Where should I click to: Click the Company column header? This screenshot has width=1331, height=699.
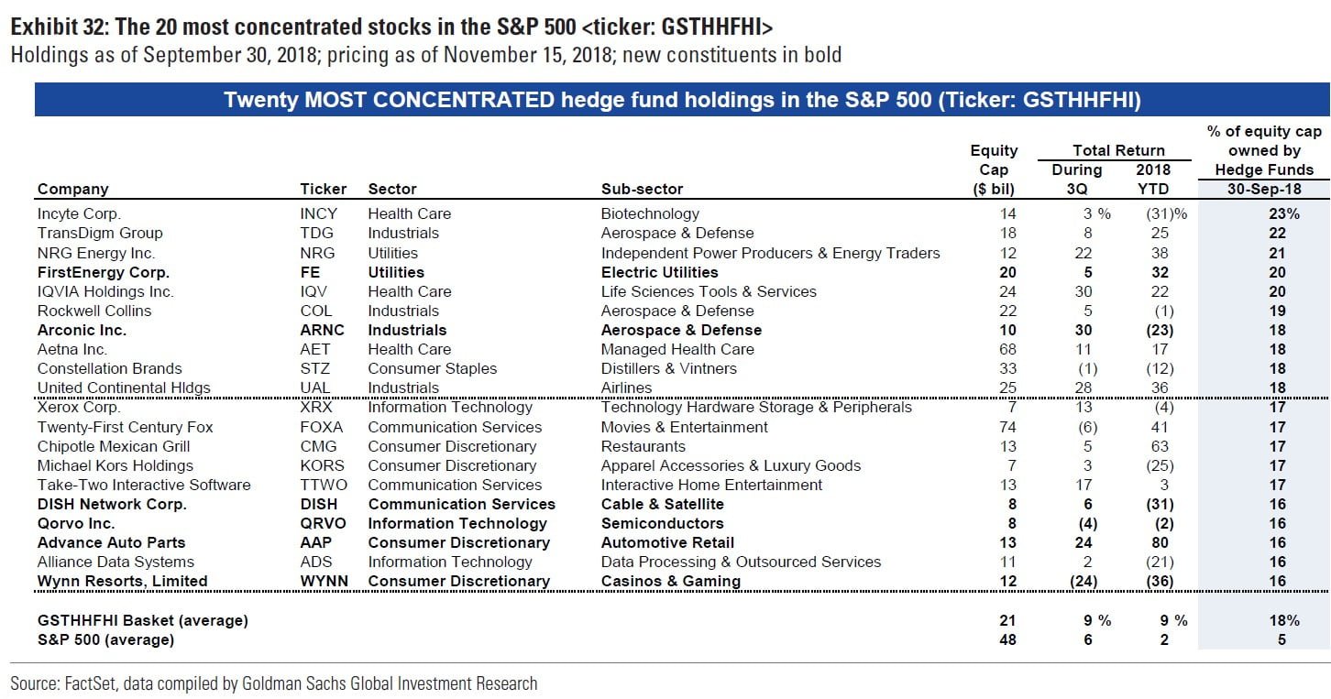[x=72, y=189]
